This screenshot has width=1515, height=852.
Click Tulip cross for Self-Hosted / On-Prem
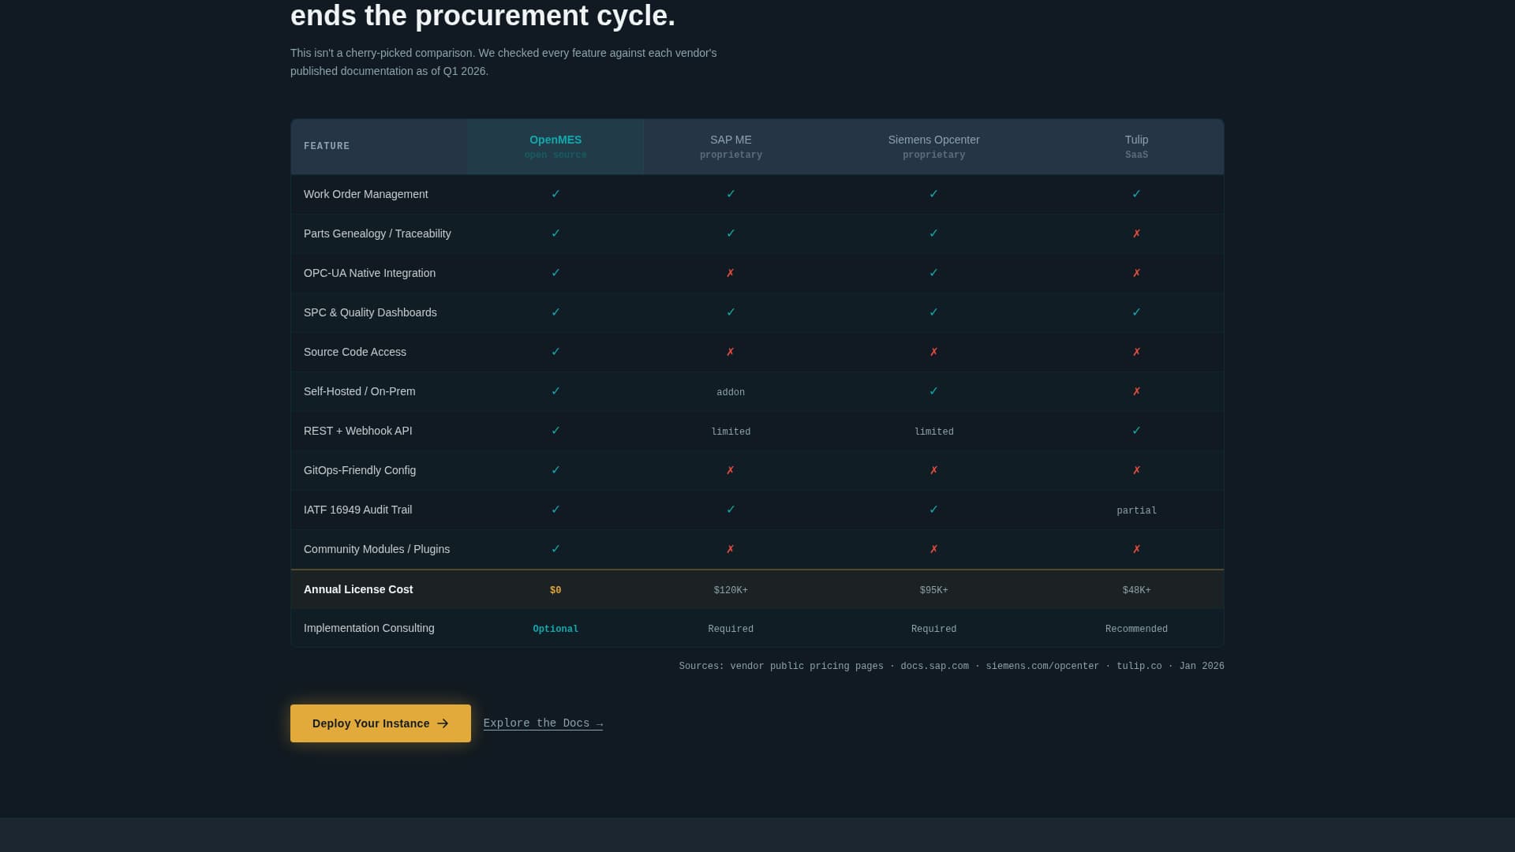tap(1136, 391)
